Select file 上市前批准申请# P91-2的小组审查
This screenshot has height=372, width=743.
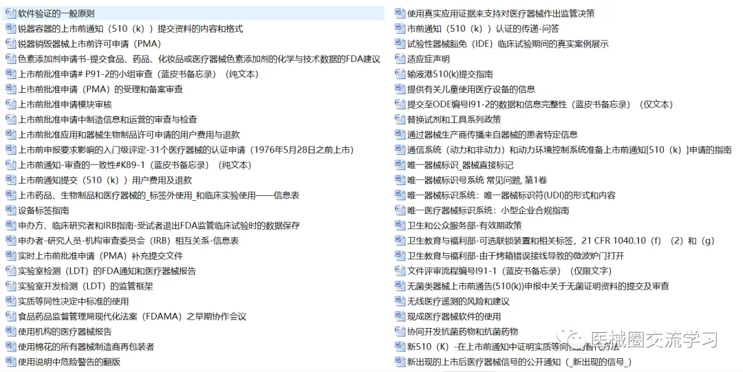pos(138,74)
